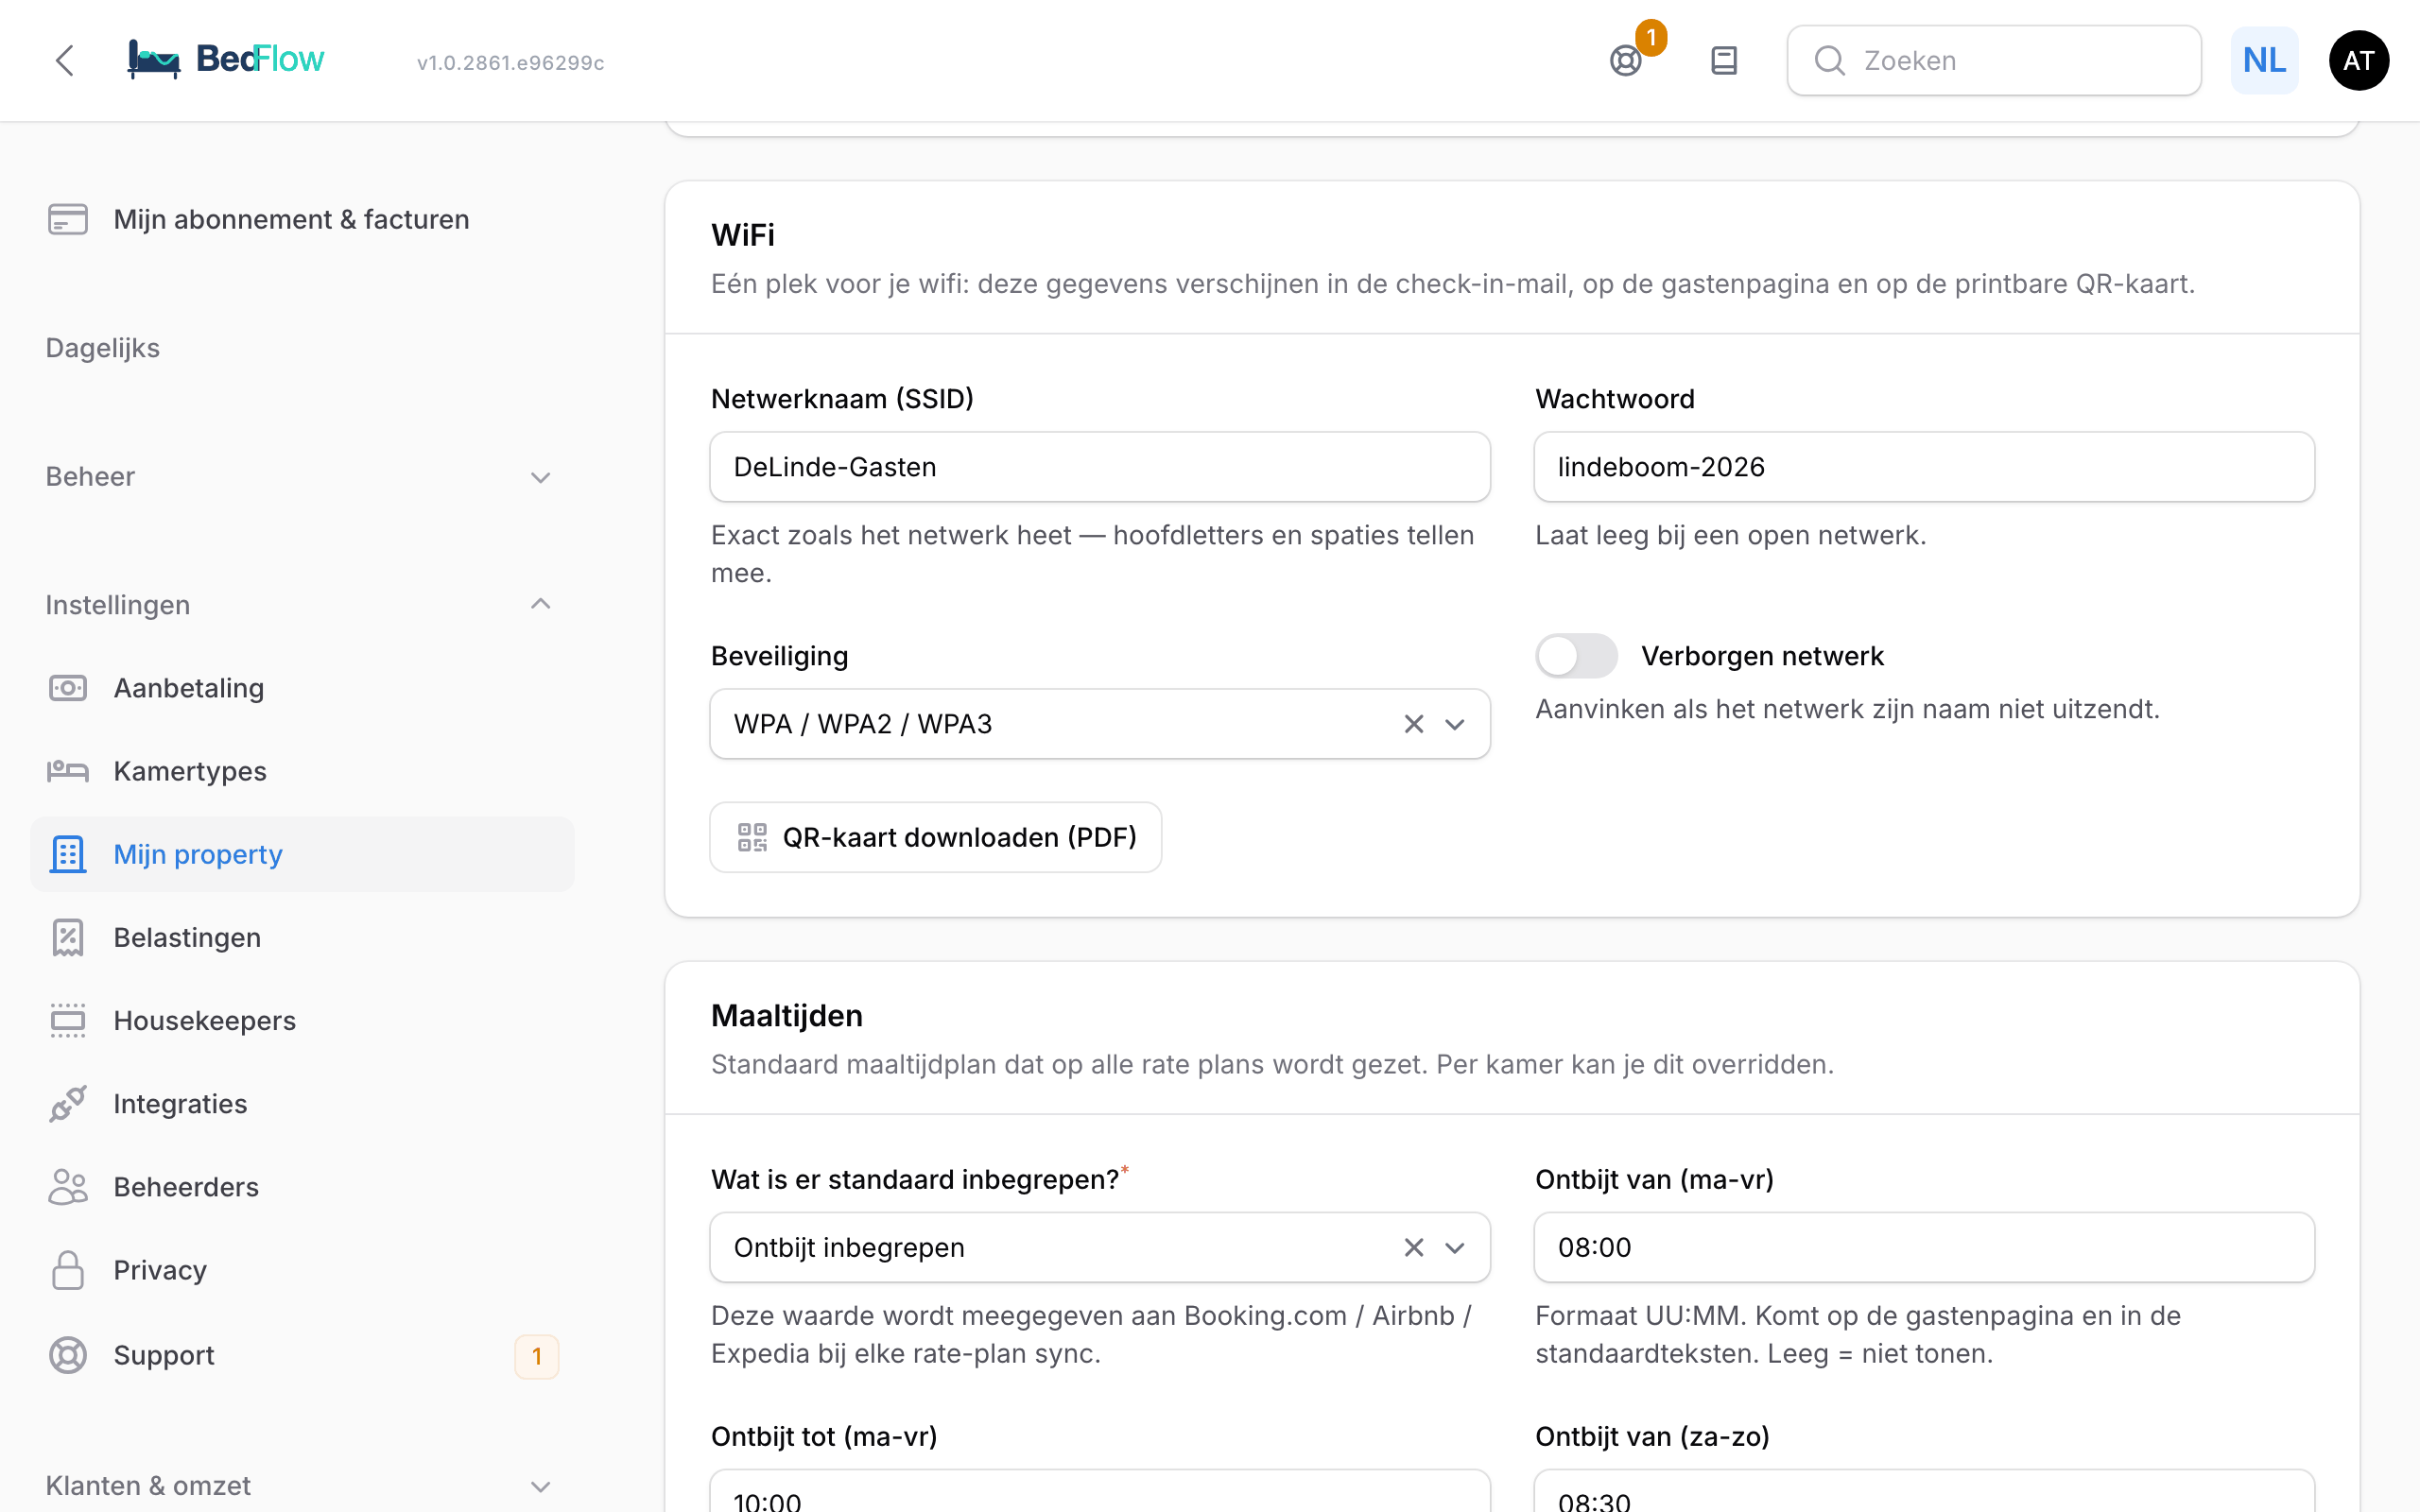Open the support lifebuoy icon with badge
Image resolution: width=2420 pixels, height=1512 pixels.
pyautogui.click(x=1626, y=60)
